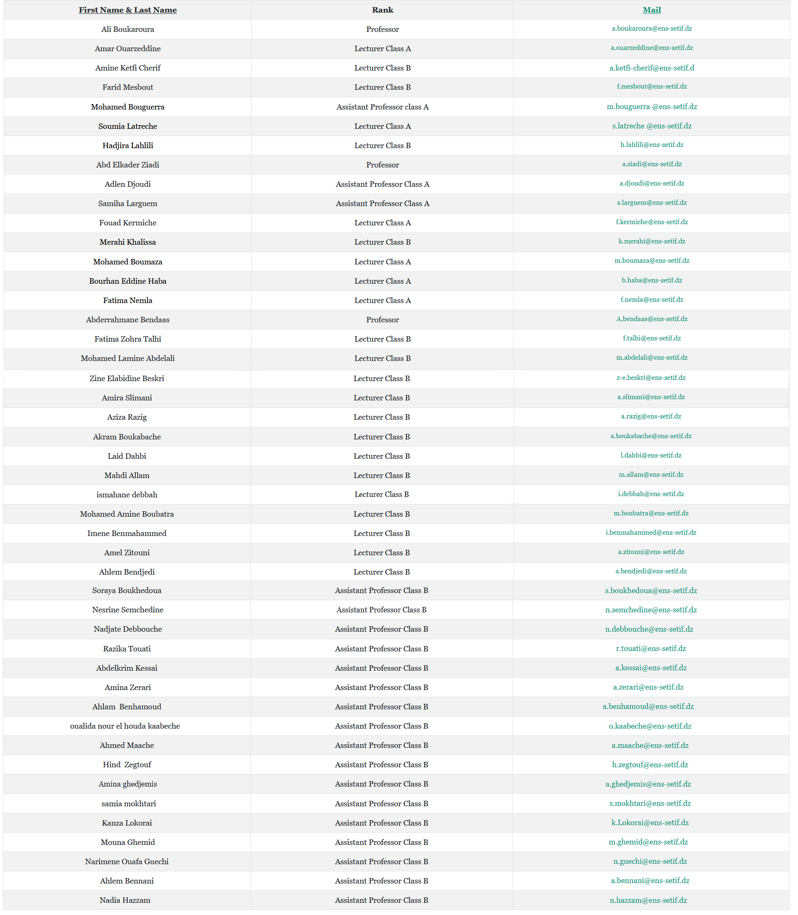Open z-e.beskri@ens-setif.dz mail link
Screen dimensions: 798x915
(651, 377)
